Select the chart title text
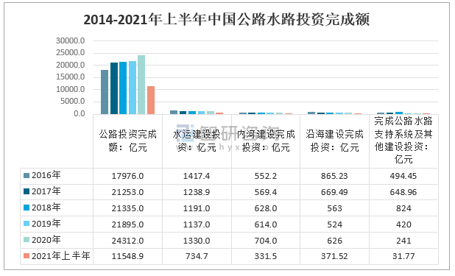 227,20
